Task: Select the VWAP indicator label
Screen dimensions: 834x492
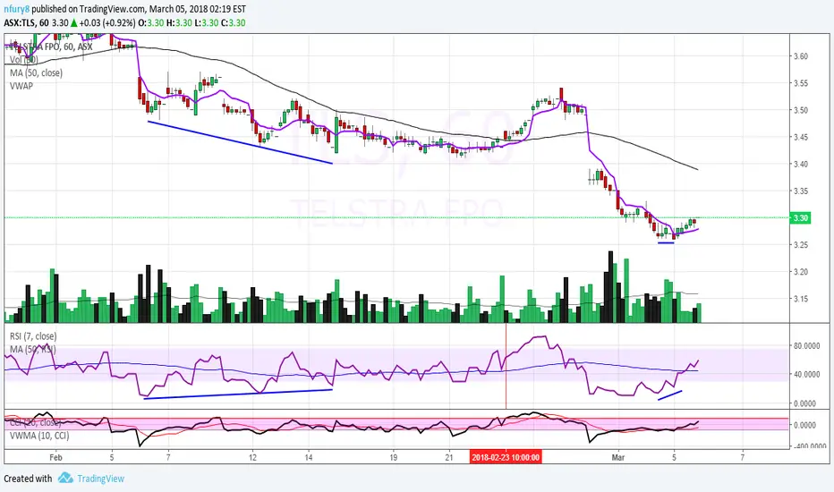Action: pos(21,86)
